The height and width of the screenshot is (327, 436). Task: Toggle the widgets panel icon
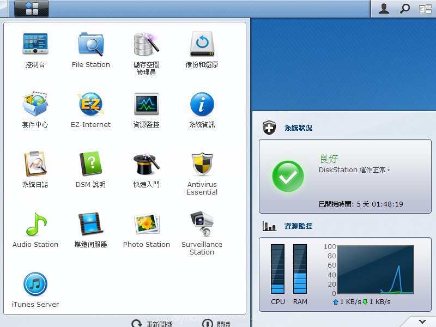[425, 9]
